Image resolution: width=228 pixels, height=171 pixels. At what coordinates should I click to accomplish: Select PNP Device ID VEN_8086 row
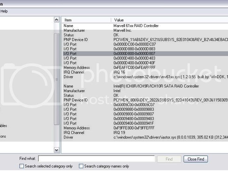145,100
